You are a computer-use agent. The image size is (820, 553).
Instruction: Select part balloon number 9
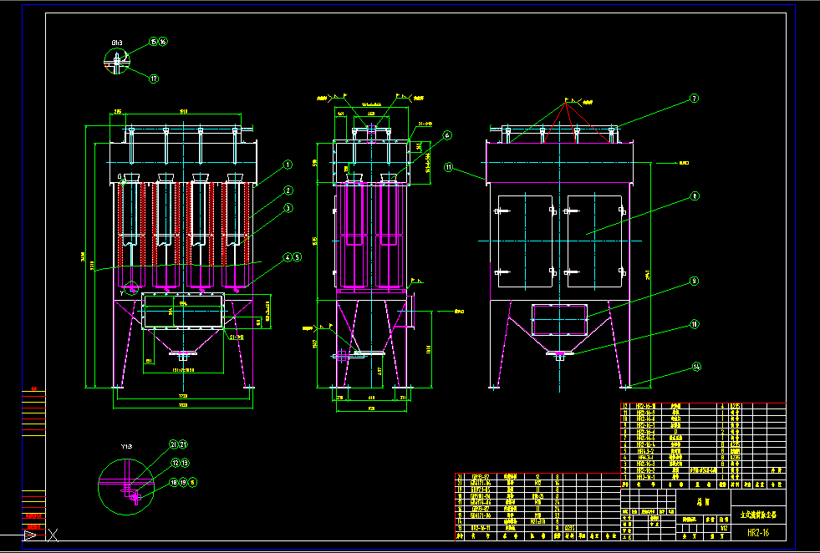pyautogui.click(x=695, y=282)
